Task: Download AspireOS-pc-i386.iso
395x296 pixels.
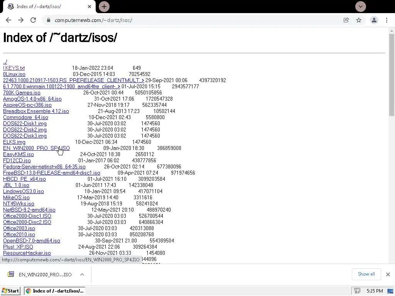Action: point(27,105)
